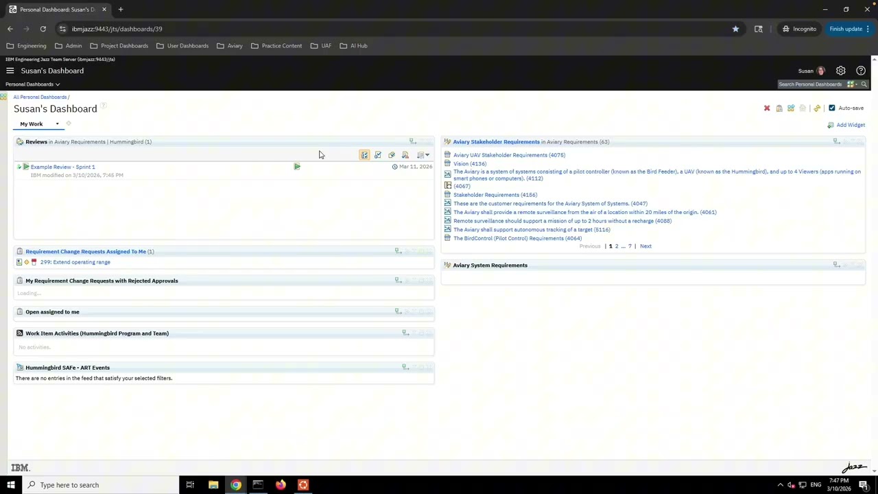Click the third Reviews toolbar icon
Screen dimensions: 878x494
pos(392,155)
